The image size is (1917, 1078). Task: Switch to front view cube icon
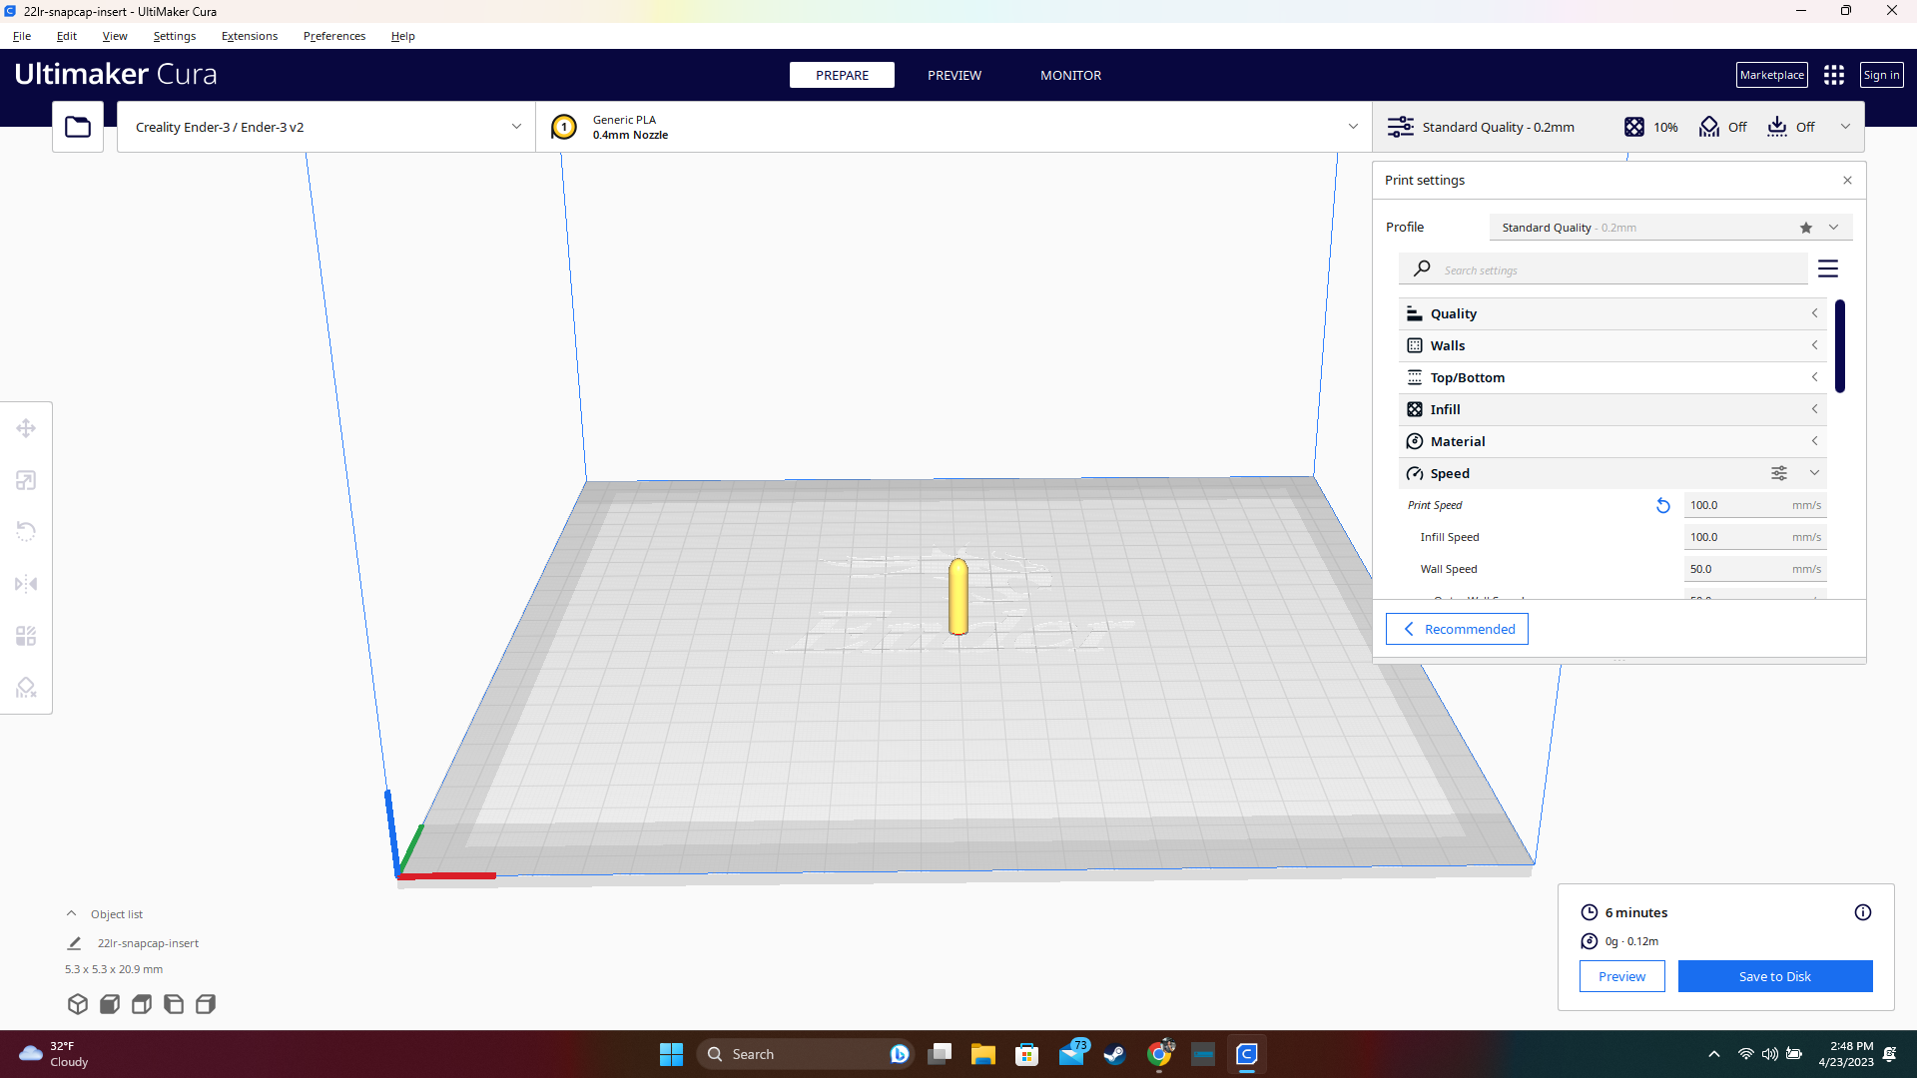[x=110, y=1004]
